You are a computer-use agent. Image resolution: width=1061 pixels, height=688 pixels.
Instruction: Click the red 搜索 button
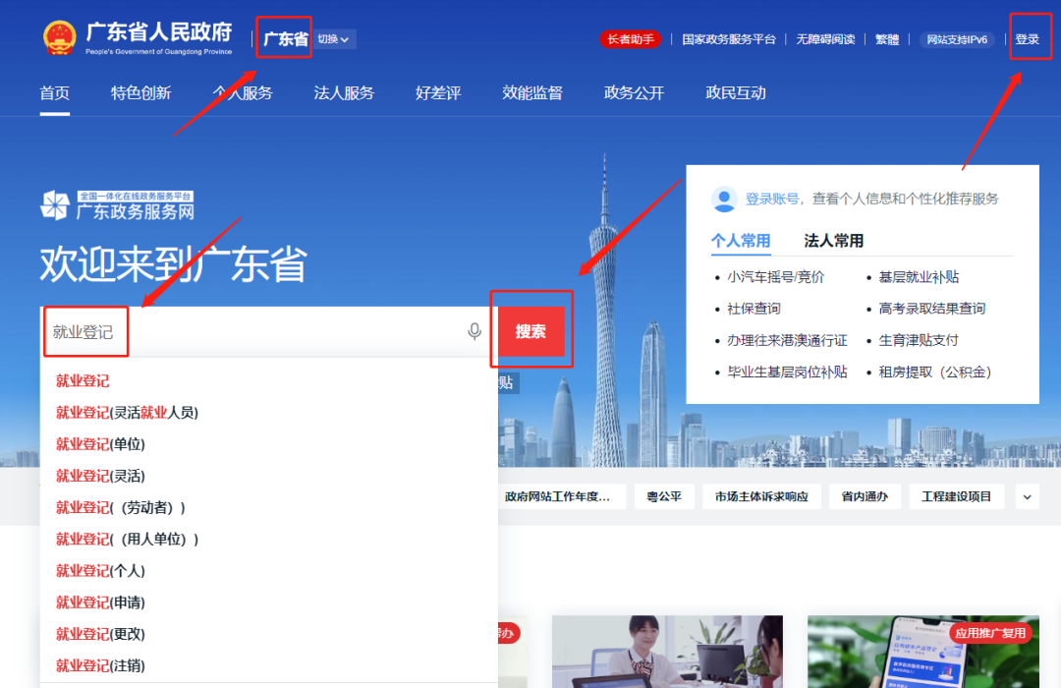tap(531, 331)
